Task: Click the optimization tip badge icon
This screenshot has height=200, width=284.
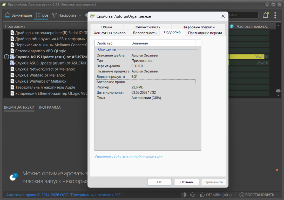Action: tap(13, 177)
